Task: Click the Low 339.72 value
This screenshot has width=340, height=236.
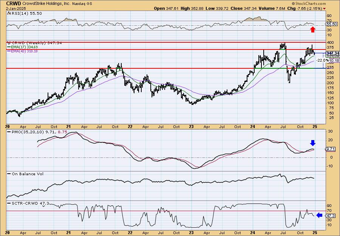Action: click(217, 8)
